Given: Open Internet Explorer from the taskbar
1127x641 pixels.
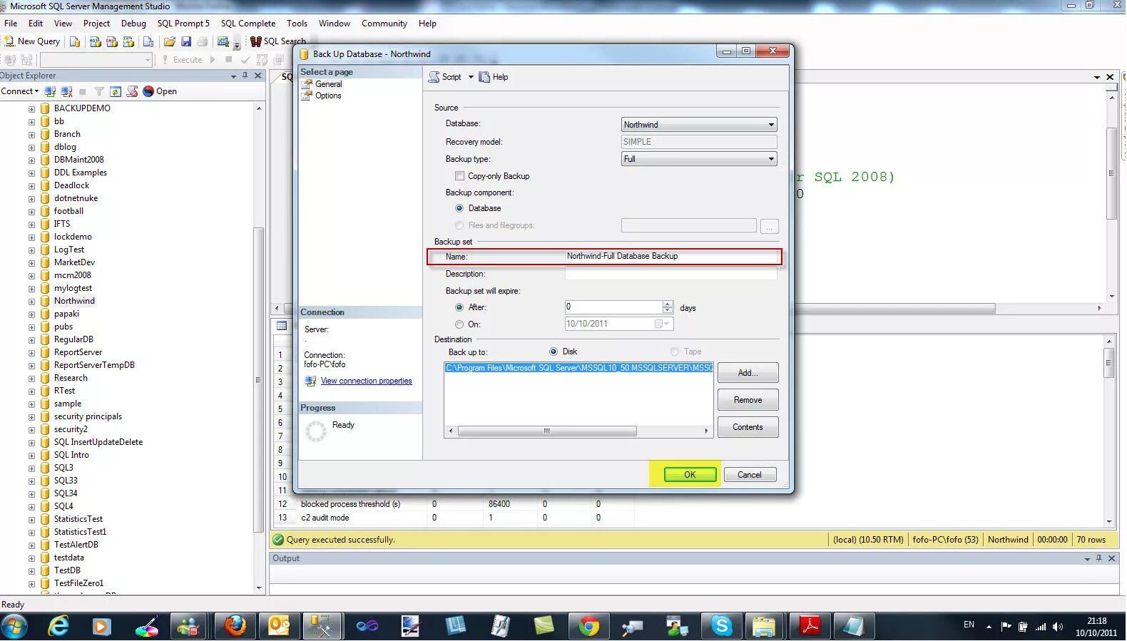Looking at the screenshot, I should click(58, 626).
